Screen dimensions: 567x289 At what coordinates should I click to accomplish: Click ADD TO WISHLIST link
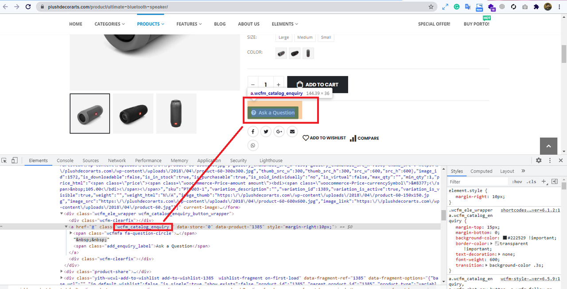[324, 138]
